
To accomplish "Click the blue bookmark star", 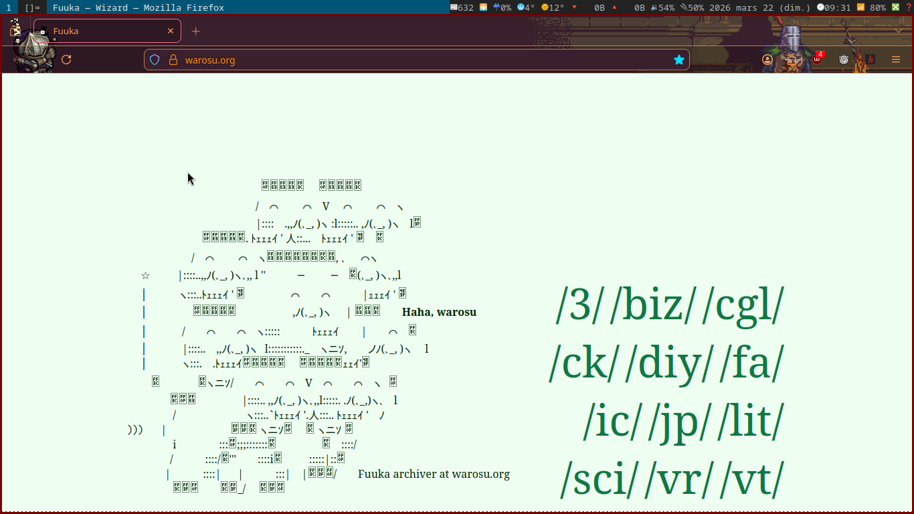I will point(679,60).
